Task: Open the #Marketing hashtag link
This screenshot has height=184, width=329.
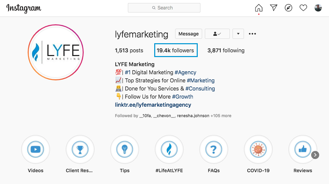Action: click(x=200, y=80)
